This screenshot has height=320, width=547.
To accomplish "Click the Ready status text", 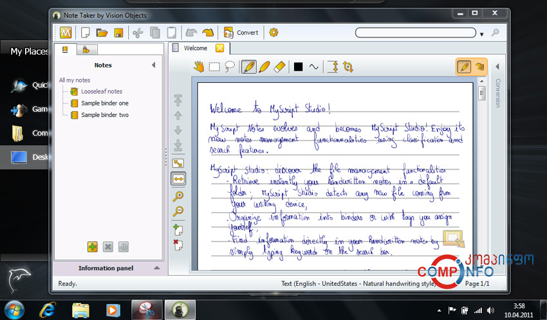I will (68, 284).
